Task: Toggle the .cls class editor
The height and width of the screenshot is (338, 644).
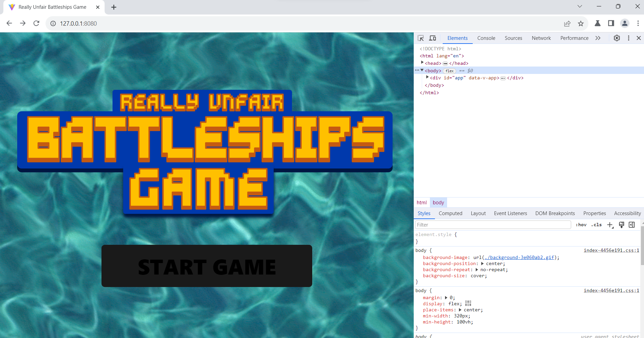Action: tap(596, 225)
